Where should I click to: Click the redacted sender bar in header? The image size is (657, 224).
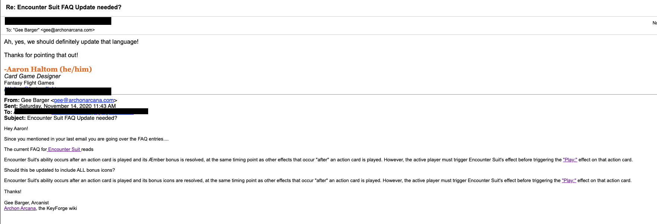(58, 21)
